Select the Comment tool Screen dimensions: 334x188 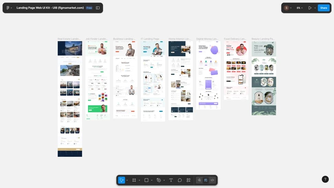point(180,180)
